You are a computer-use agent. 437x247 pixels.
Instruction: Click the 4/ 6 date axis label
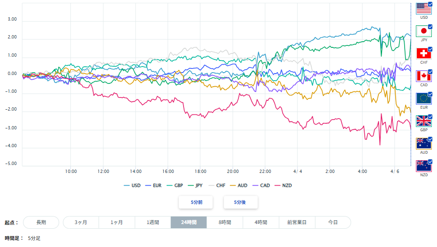click(x=395, y=172)
